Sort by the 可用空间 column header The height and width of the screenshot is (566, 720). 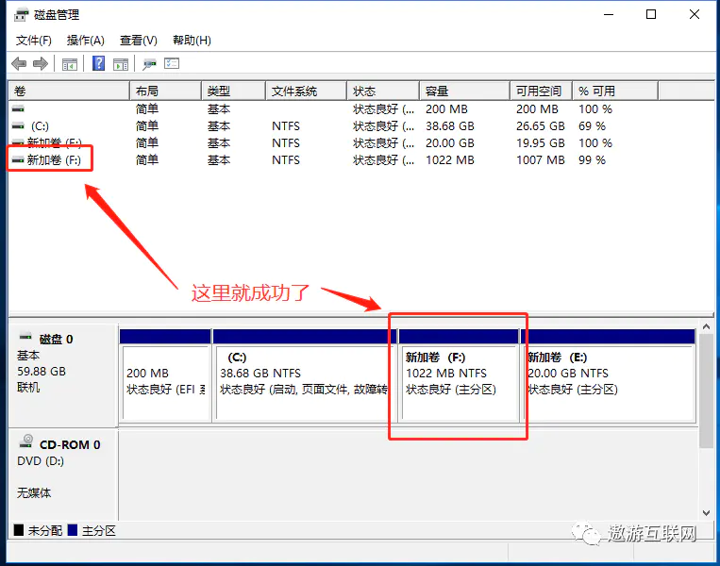tap(542, 91)
